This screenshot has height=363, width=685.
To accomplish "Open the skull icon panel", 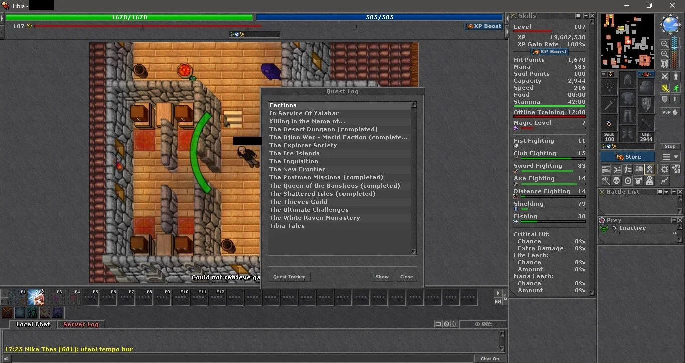I will 617,180.
